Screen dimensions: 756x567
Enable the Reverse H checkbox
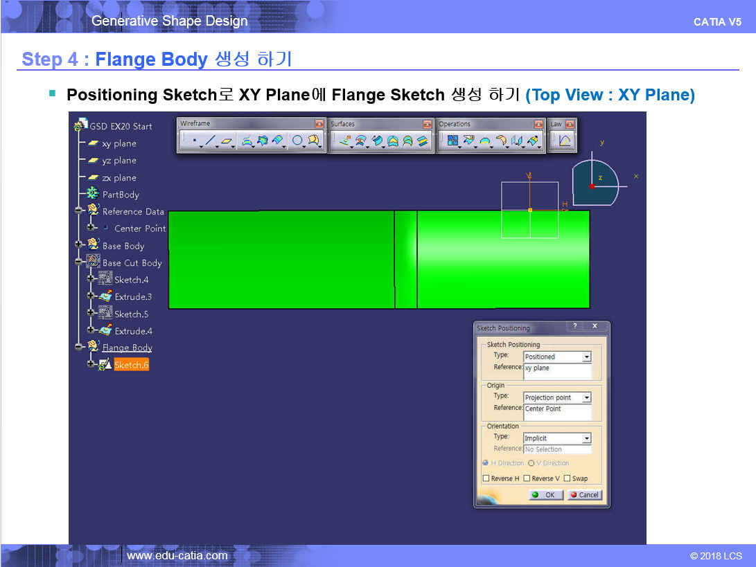[x=486, y=478]
